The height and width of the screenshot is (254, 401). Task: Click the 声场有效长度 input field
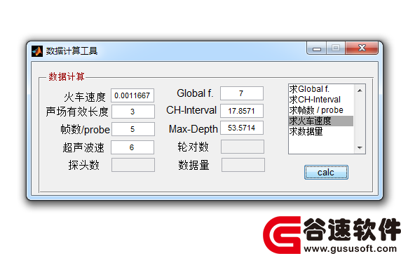[133, 112]
